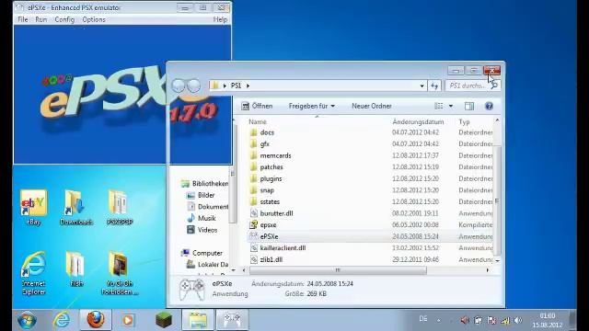Click the Explorer help question mark icon

[x=489, y=107]
